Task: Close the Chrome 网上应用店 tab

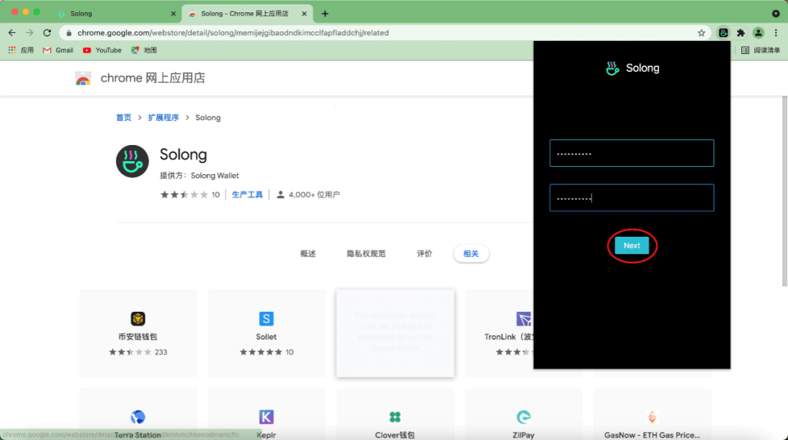Action: point(304,14)
